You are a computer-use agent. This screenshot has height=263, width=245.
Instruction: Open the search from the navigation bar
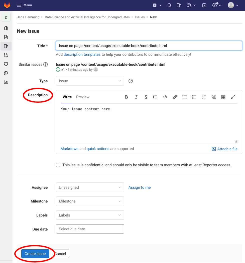169,5
